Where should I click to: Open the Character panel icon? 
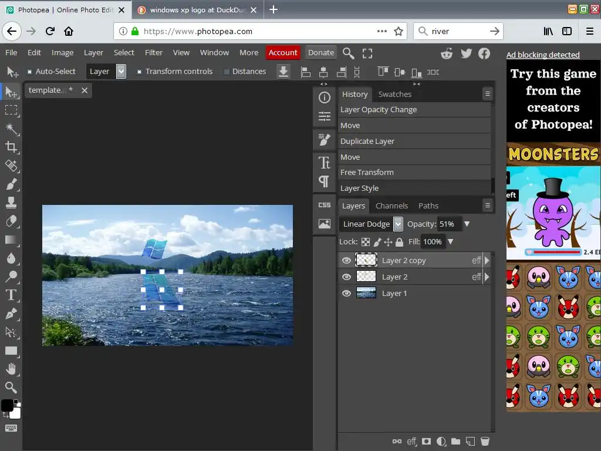324,163
